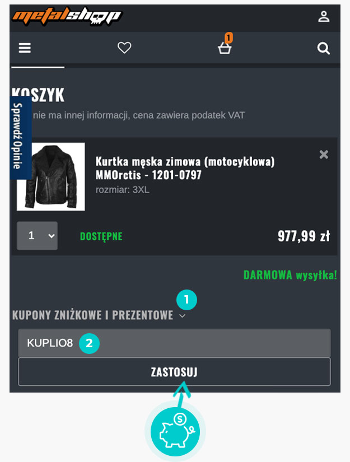Expand Kupony zniżkowe i prezentowe section
Viewport: 350px width, 462px height.
(99, 315)
